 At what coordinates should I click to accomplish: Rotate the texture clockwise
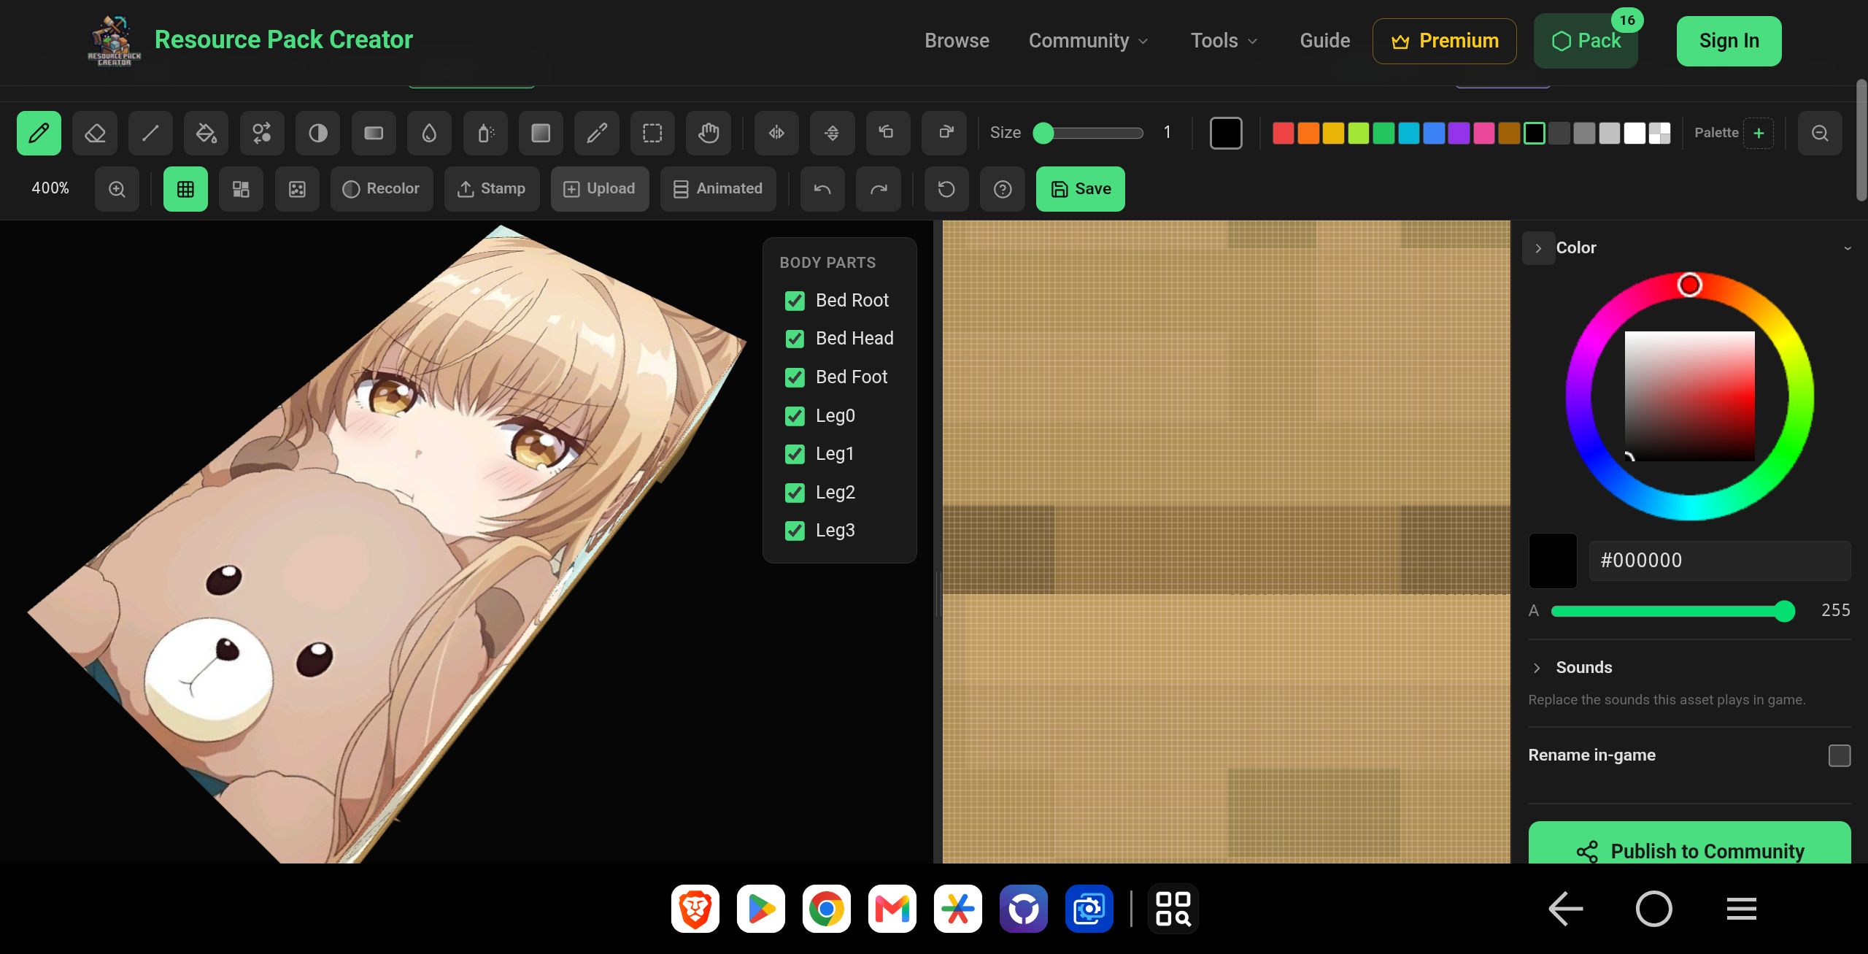pyautogui.click(x=944, y=133)
